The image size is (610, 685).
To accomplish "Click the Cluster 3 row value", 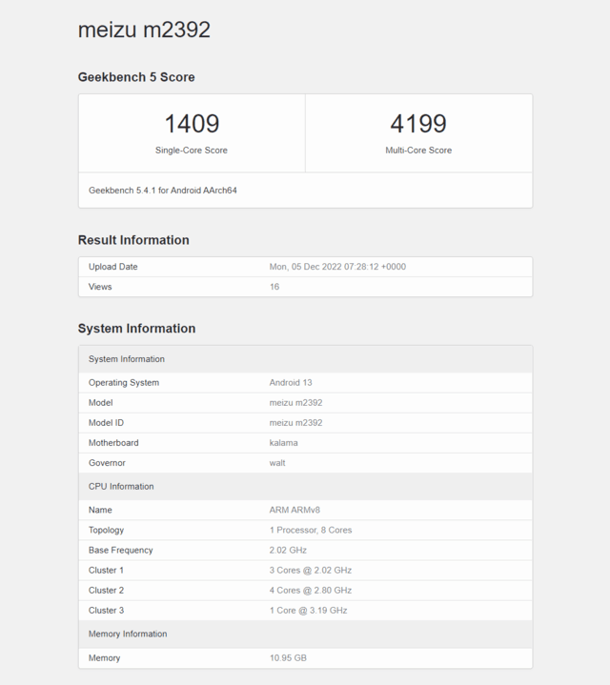I will [x=308, y=611].
